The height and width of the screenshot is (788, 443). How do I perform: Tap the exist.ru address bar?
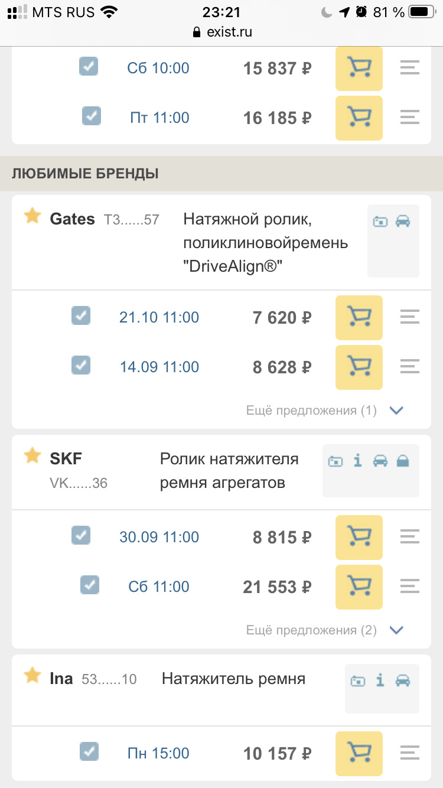[x=221, y=32]
